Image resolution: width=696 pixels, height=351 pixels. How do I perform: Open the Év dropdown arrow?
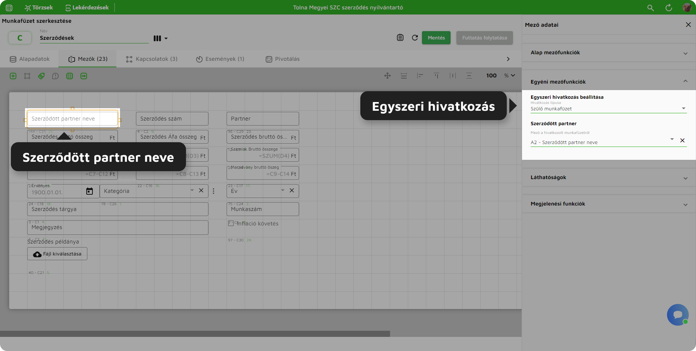point(283,190)
